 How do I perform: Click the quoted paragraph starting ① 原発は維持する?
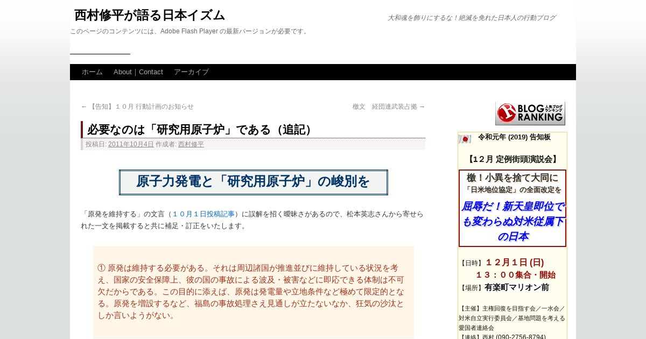click(x=251, y=292)
